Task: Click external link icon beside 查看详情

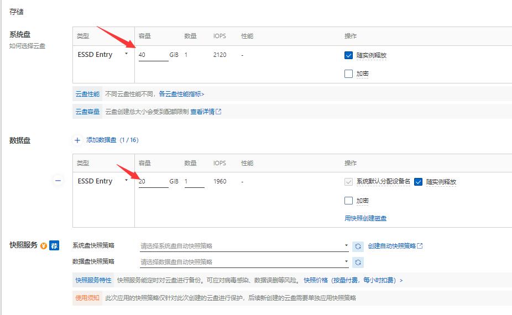Action: (x=218, y=112)
